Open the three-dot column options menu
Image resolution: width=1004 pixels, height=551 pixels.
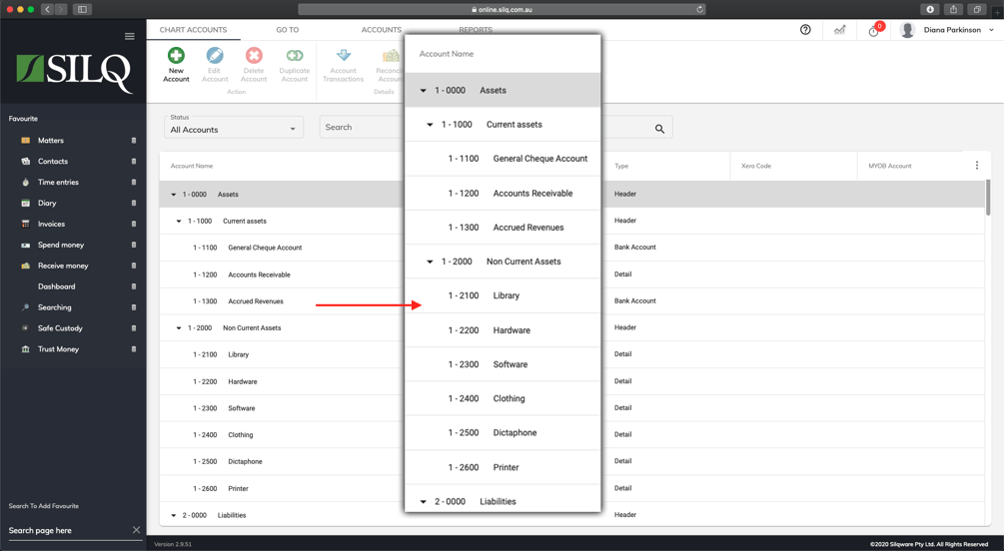976,165
